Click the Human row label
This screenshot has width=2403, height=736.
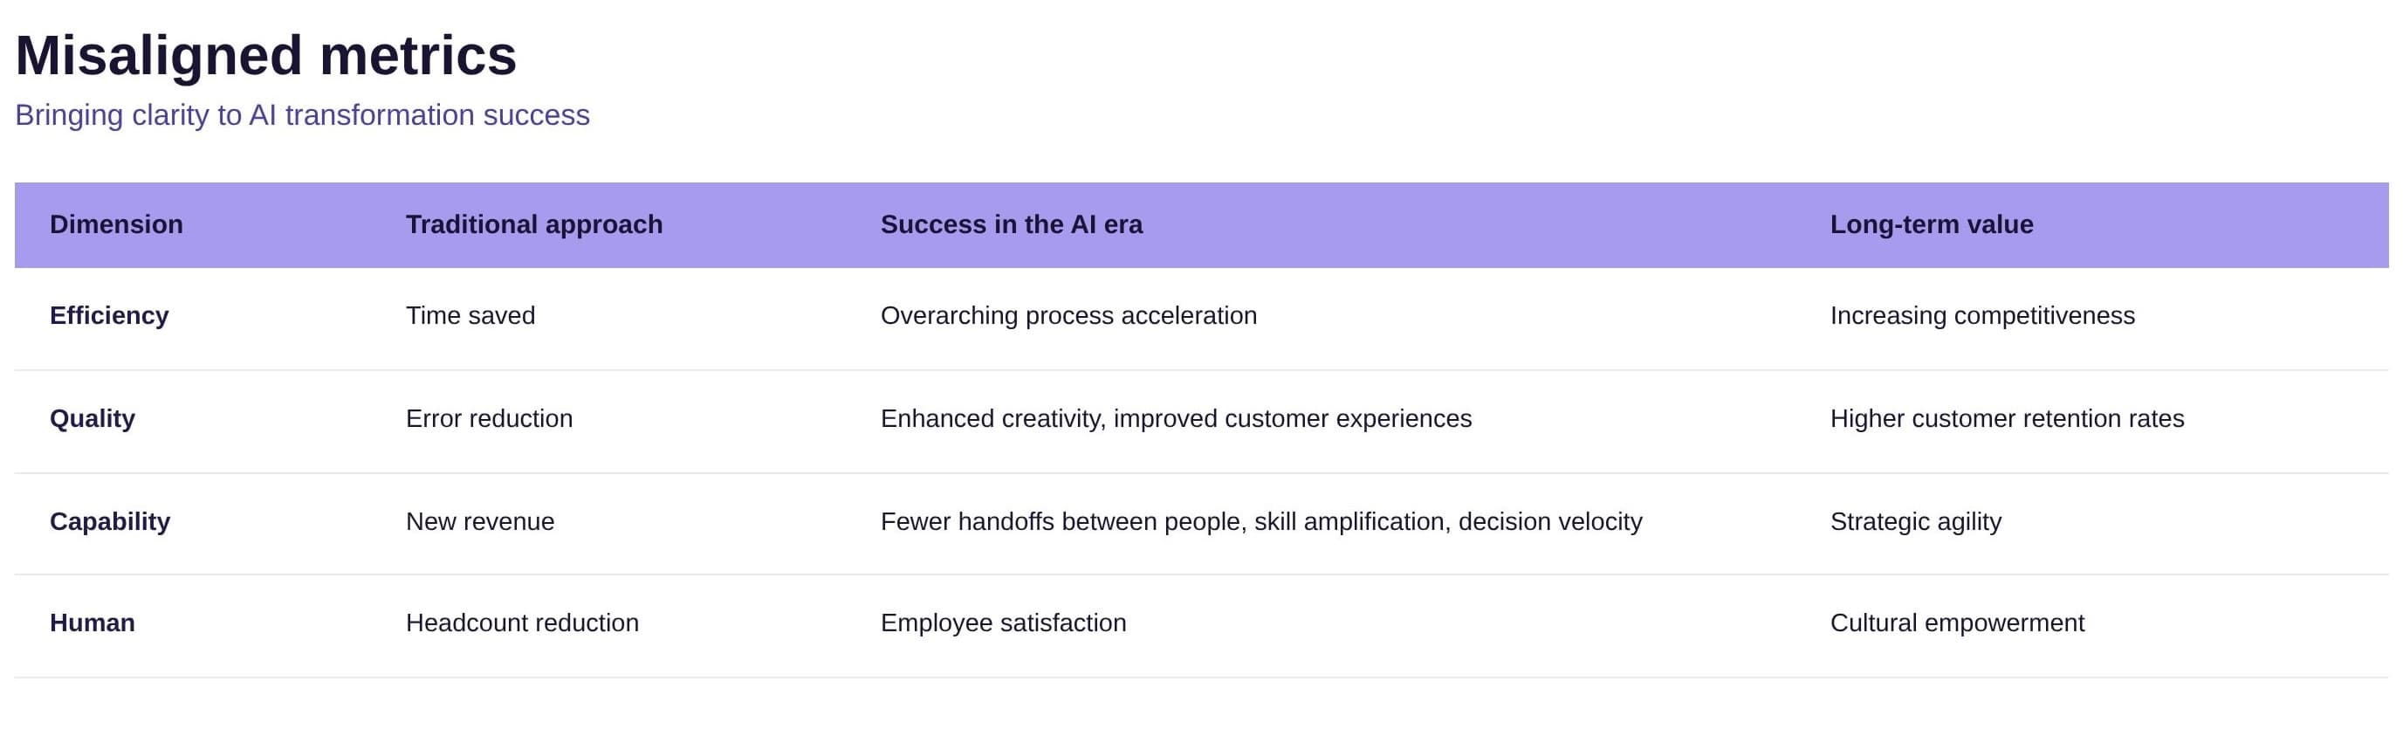(93, 623)
